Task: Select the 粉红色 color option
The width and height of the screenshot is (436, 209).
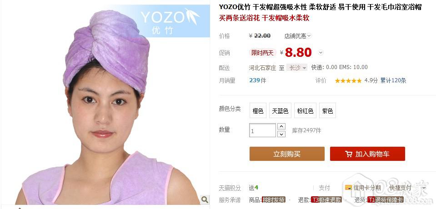Action: tap(305, 110)
